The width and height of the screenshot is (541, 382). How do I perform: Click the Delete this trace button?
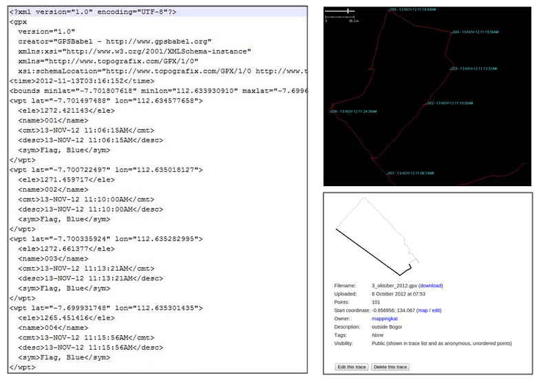click(x=390, y=367)
